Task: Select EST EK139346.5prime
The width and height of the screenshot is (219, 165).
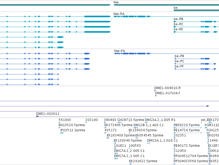Action: click(128, 141)
